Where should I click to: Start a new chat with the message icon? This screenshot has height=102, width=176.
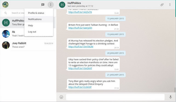click(43, 5)
